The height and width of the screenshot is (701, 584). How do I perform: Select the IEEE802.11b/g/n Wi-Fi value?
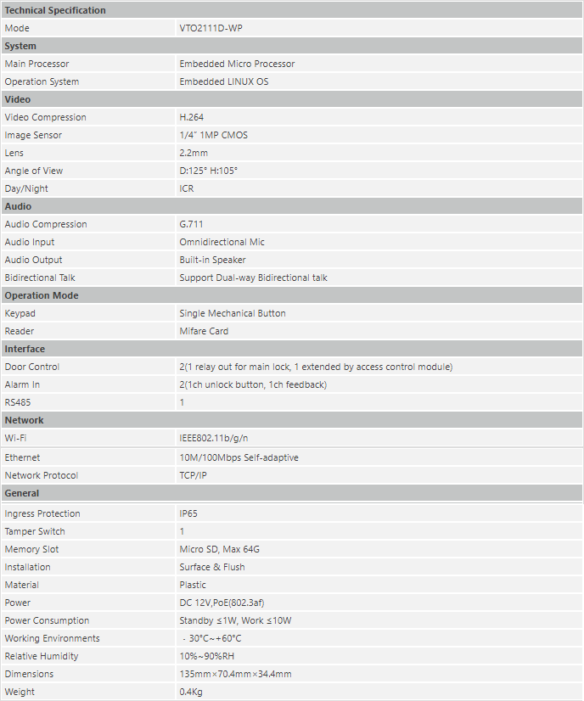click(213, 438)
